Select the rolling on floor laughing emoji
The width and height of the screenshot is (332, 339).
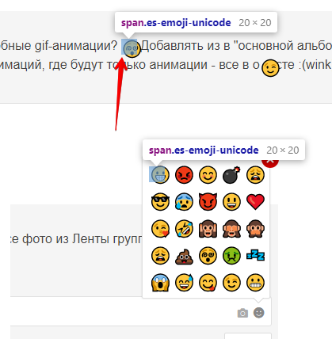184,229
